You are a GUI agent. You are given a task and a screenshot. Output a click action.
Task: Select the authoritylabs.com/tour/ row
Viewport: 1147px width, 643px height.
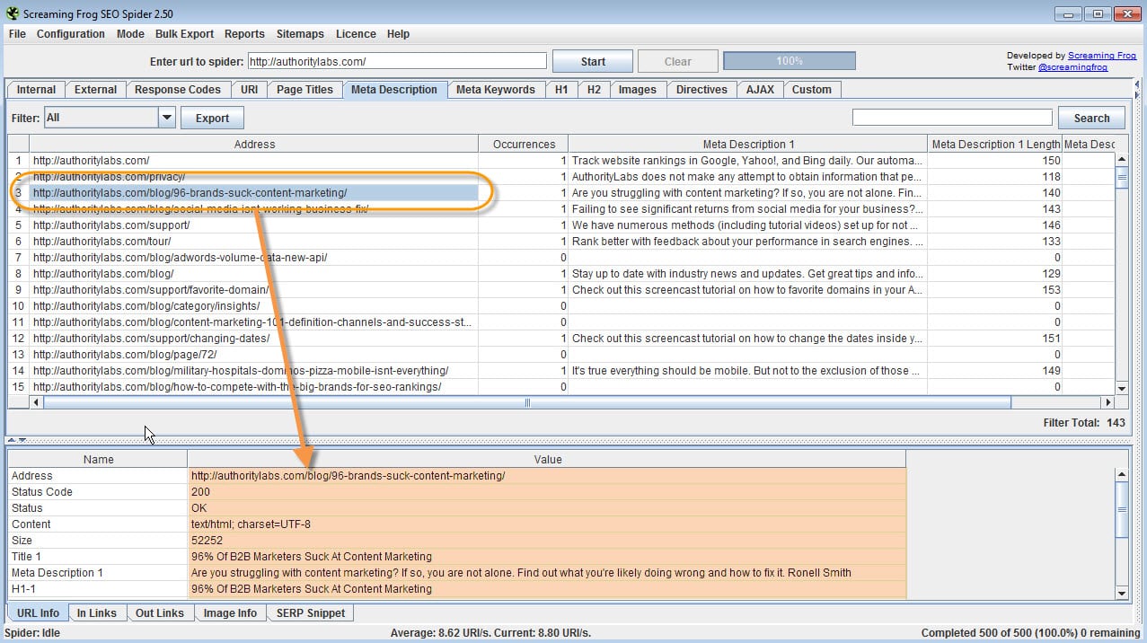click(561, 242)
